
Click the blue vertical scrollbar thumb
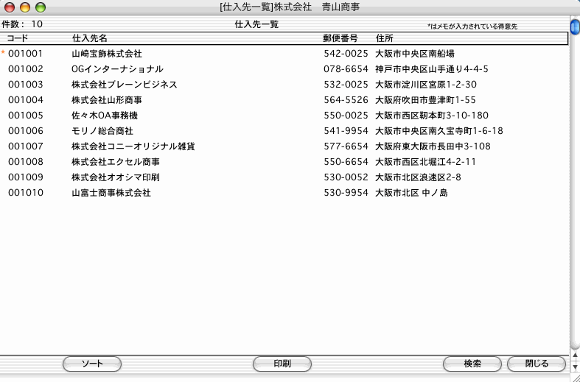(575, 27)
